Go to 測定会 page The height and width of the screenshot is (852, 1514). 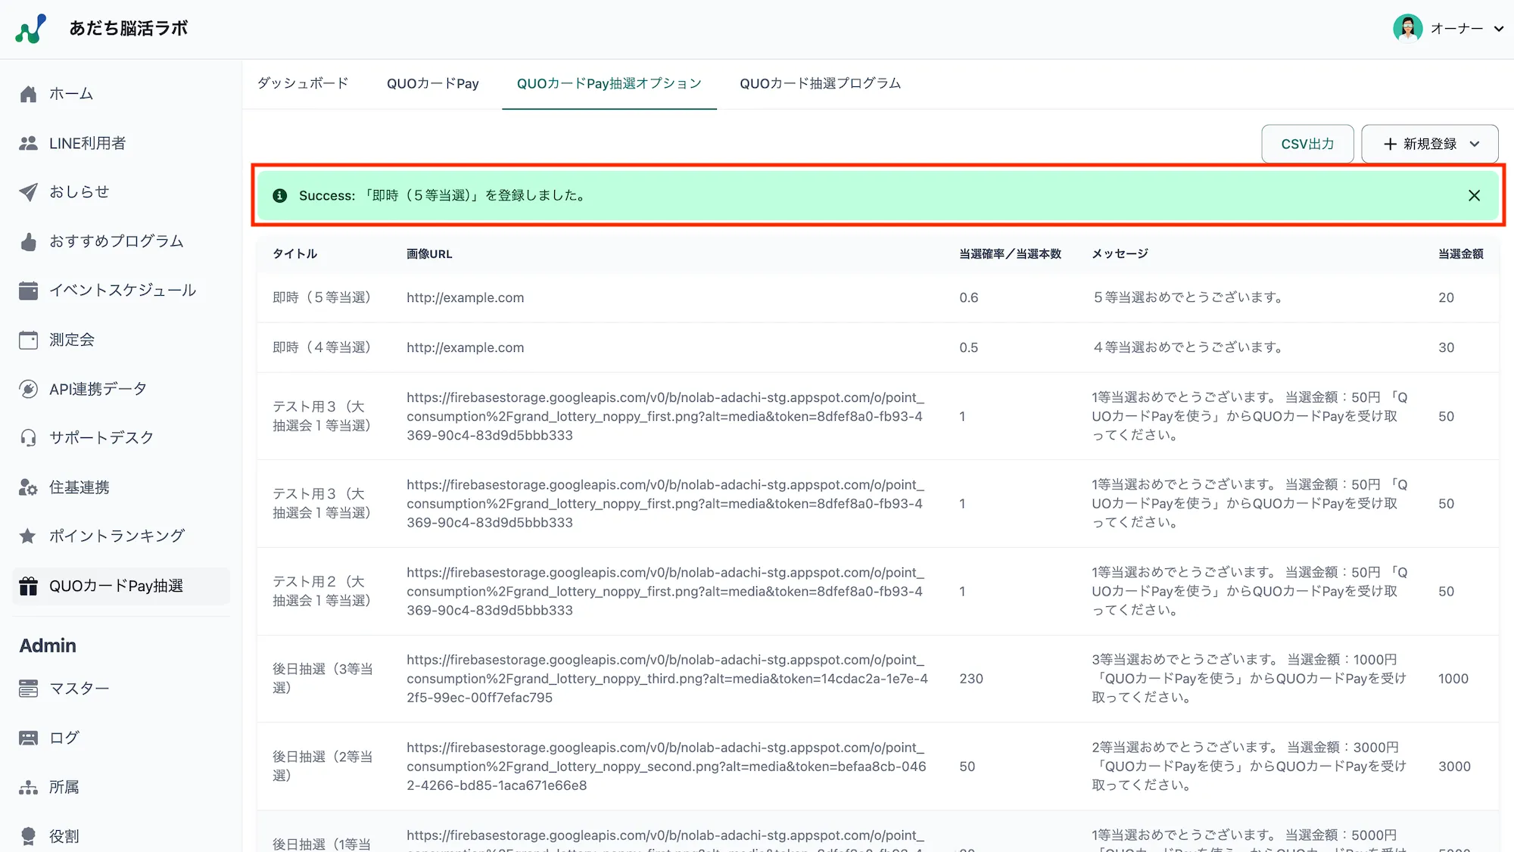click(121, 340)
